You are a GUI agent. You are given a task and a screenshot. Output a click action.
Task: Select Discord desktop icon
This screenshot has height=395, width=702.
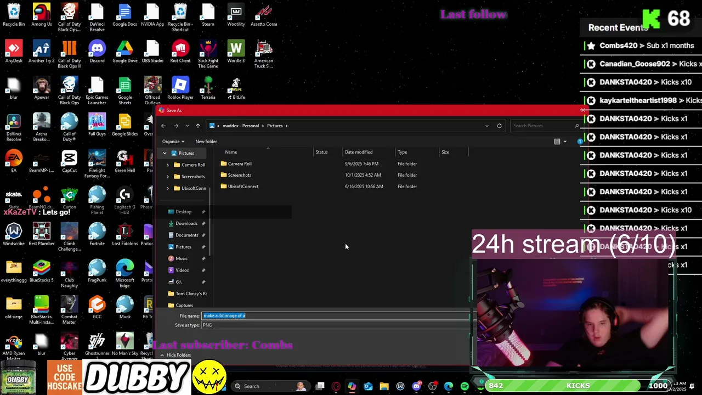97,52
